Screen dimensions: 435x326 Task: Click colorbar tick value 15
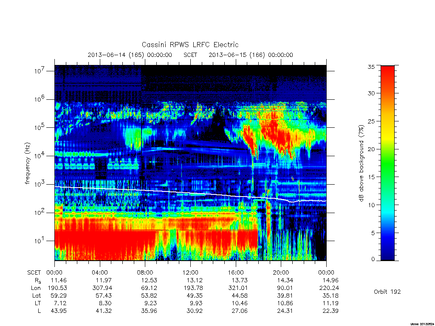371,177
